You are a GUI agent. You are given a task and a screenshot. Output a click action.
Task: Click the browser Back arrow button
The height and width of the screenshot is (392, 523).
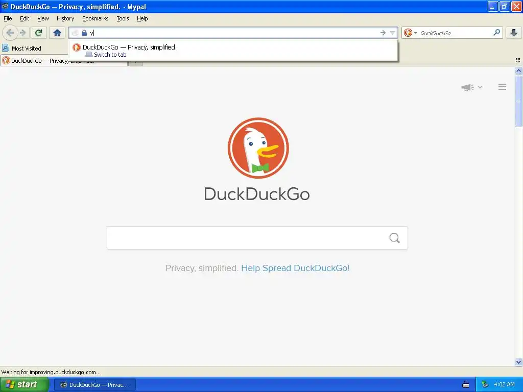pos(10,33)
